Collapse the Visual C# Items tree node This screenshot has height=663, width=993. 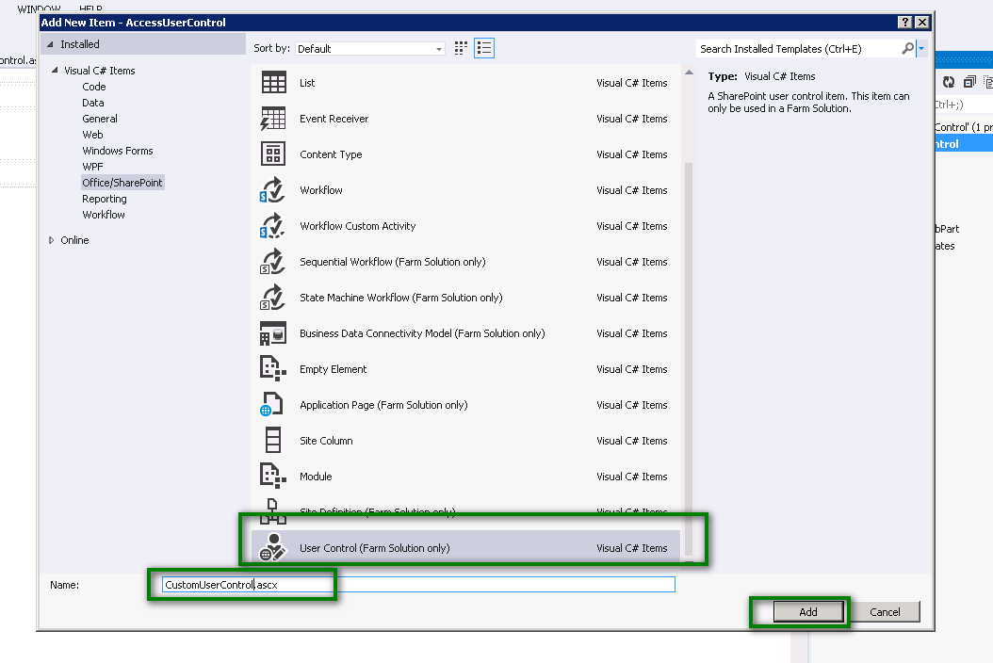57,70
